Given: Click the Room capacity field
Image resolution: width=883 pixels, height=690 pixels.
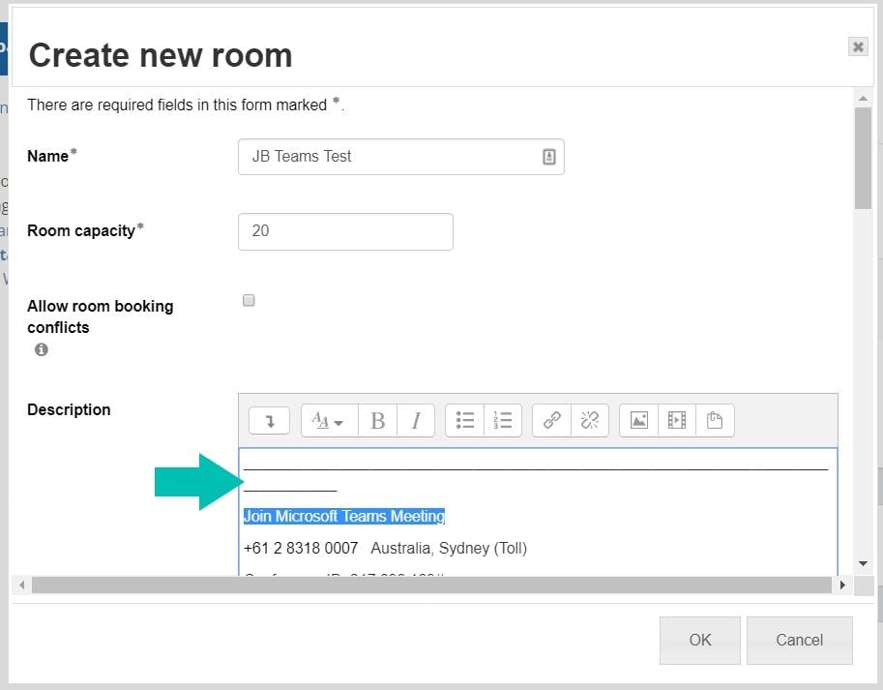Looking at the screenshot, I should pos(345,231).
